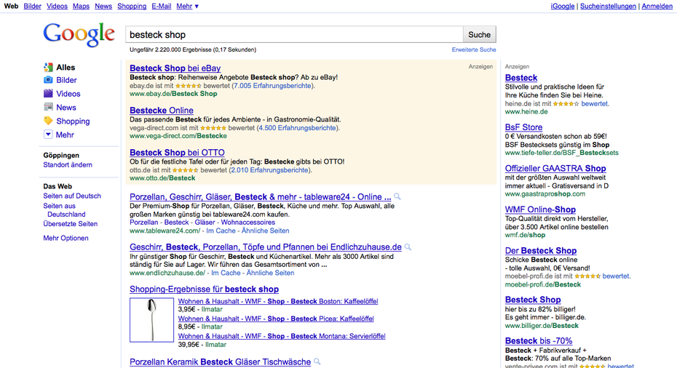Open preview magnifier beside tableware24 result
Viewport: 677px width, 368px height.
click(x=397, y=197)
